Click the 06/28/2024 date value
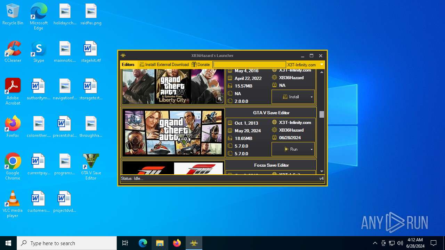 click(x=290, y=138)
